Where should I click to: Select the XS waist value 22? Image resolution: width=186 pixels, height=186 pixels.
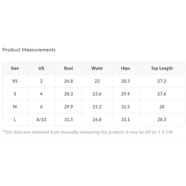97,81
